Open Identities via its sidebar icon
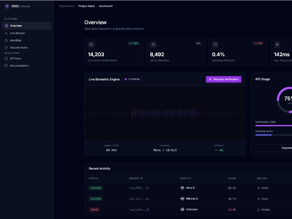This screenshot has width=292, height=219. click(x=7, y=41)
